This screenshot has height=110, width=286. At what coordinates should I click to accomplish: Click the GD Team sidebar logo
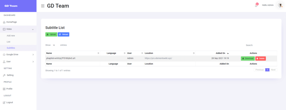(11, 6)
